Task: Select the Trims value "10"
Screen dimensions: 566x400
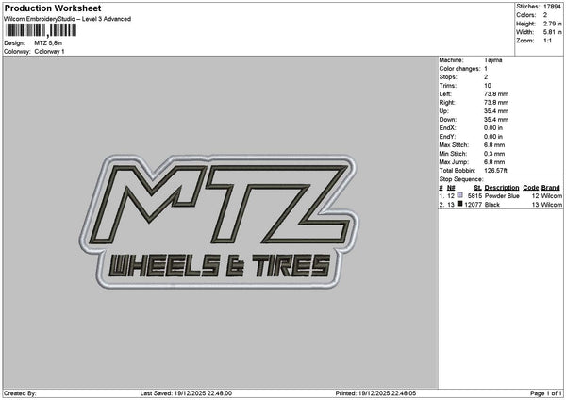Action: (x=488, y=86)
